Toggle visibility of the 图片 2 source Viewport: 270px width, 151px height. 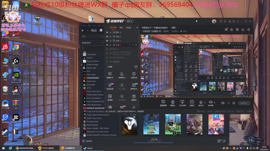(x=107, y=32)
